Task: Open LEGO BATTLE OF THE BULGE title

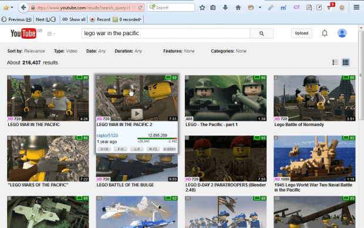Action: pyautogui.click(x=125, y=185)
